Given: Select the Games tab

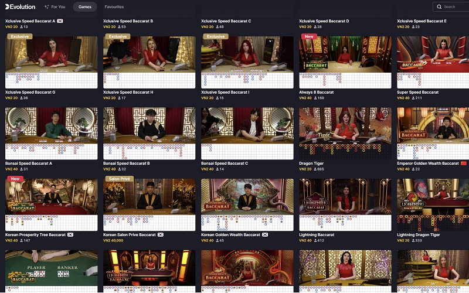Looking at the screenshot, I should tap(85, 6).
